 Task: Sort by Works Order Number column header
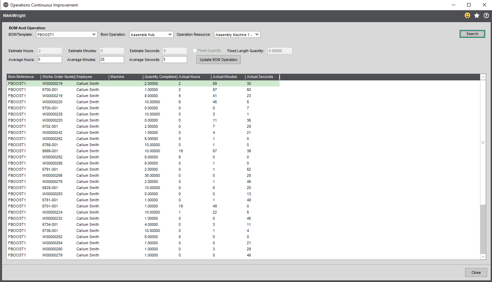click(x=58, y=77)
